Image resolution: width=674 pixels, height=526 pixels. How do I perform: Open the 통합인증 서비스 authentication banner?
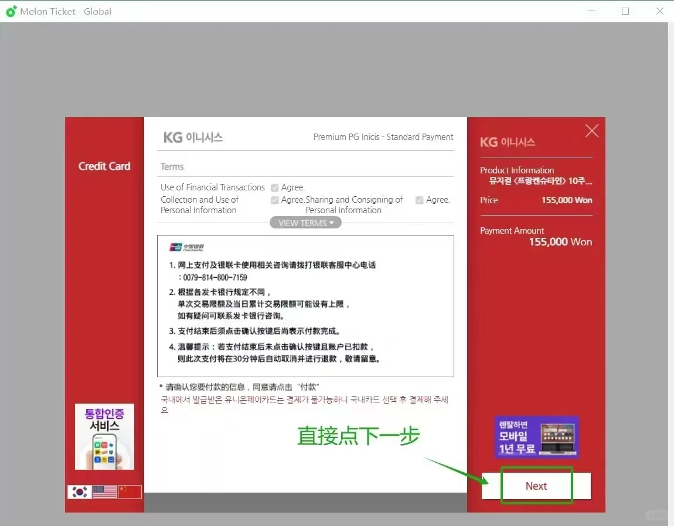pyautogui.click(x=104, y=436)
